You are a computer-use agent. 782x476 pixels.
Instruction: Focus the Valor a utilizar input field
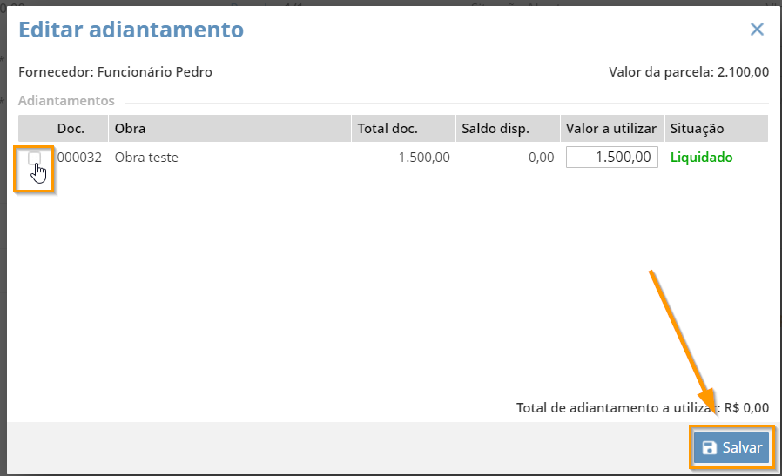pos(612,157)
